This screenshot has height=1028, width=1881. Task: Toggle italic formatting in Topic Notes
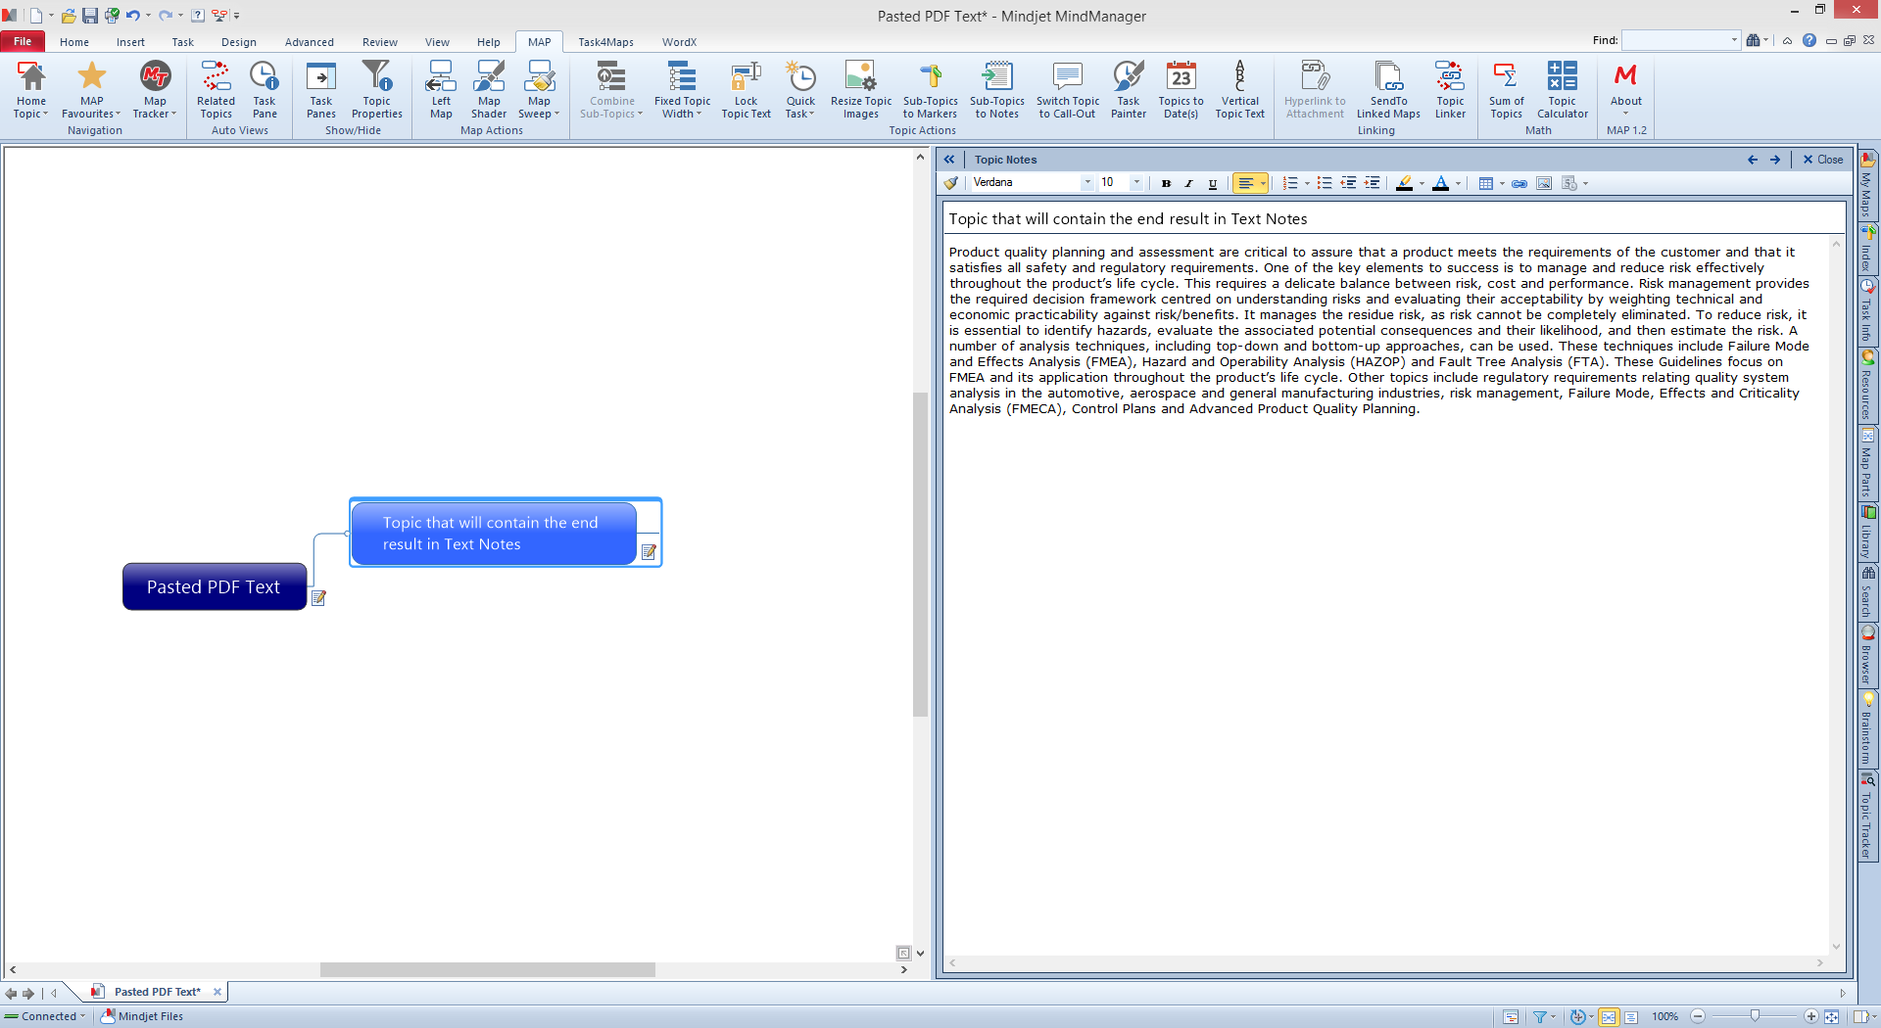(1189, 183)
